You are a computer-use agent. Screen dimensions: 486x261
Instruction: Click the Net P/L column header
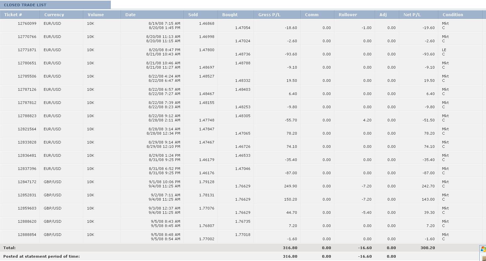pos(419,15)
